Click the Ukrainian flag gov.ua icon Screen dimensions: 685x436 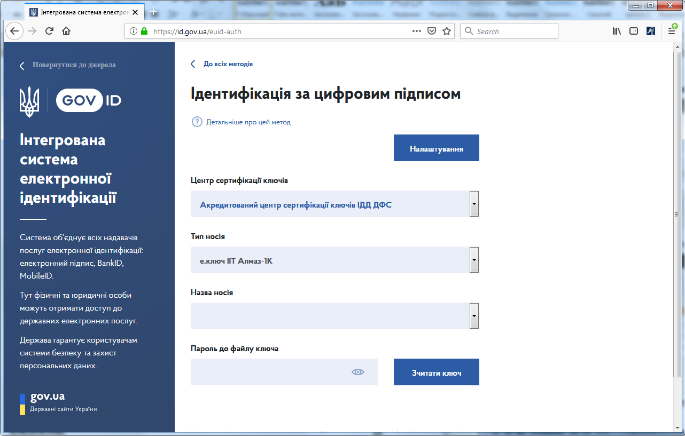pyautogui.click(x=22, y=405)
